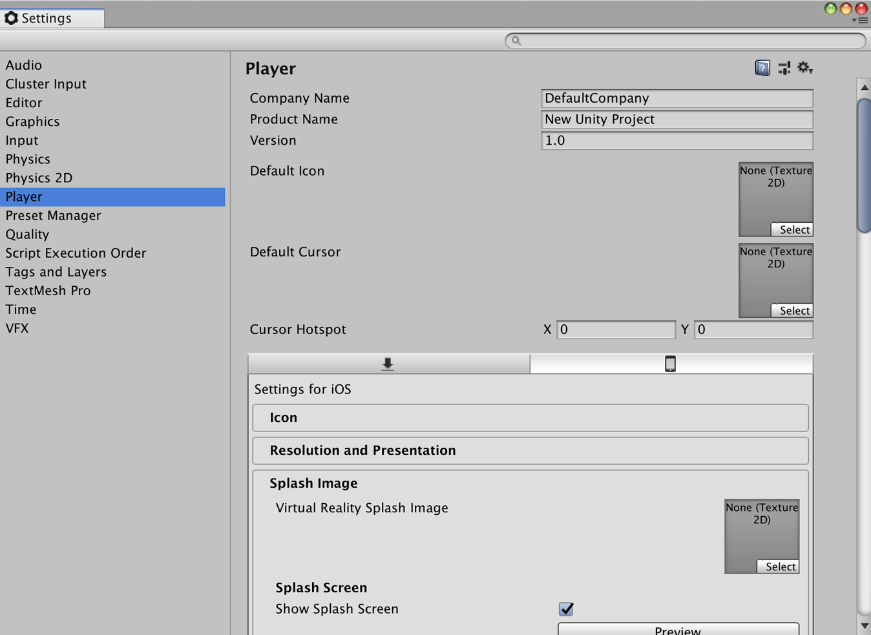871x635 pixels.
Task: Click the Company Name field
Action: point(677,98)
